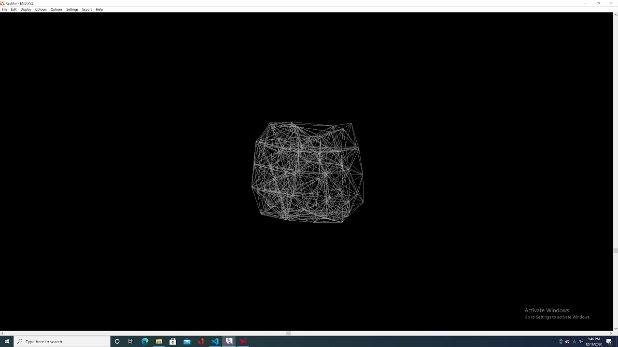The height and width of the screenshot is (347, 618).
Task: Open Microsoft Store from the taskbar
Action: coord(173,341)
